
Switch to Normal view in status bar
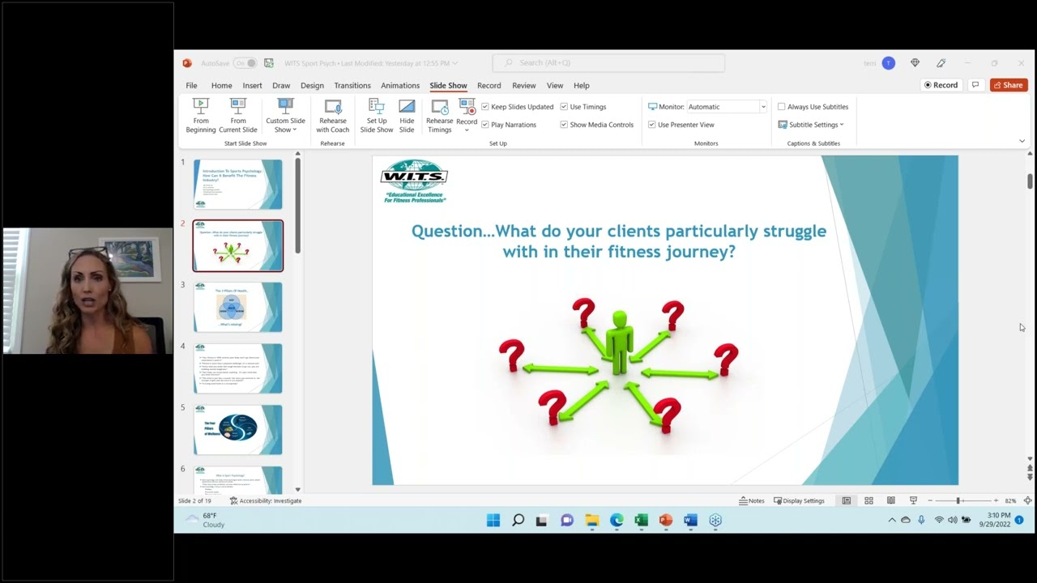[846, 500]
